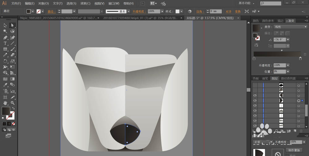Select the Line Segment tool
This screenshot has height=156, width=309.
[x=12, y=43]
